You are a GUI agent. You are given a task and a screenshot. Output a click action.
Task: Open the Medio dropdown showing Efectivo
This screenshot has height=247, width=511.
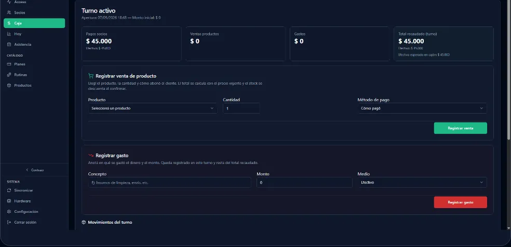[x=422, y=182]
